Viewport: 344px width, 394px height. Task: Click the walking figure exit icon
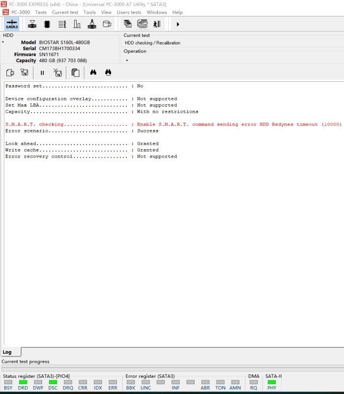[x=157, y=24]
